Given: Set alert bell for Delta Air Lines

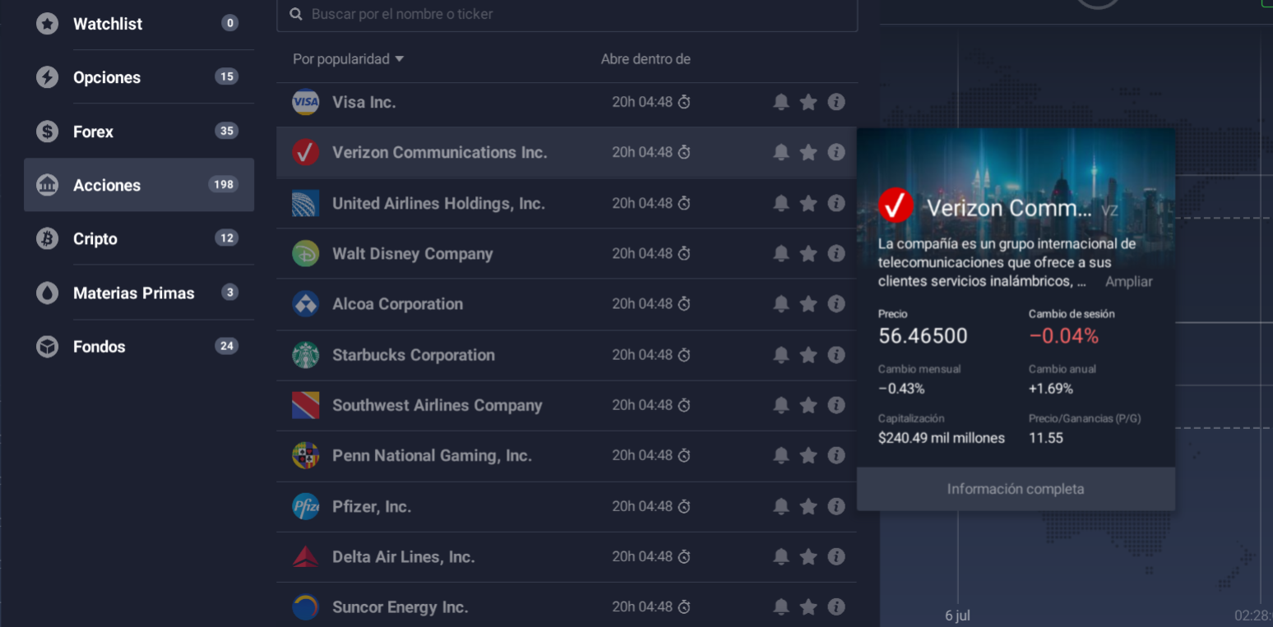Looking at the screenshot, I should [x=781, y=557].
